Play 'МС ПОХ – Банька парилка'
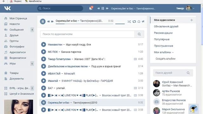The image size is (203, 114). (x=43, y=52)
